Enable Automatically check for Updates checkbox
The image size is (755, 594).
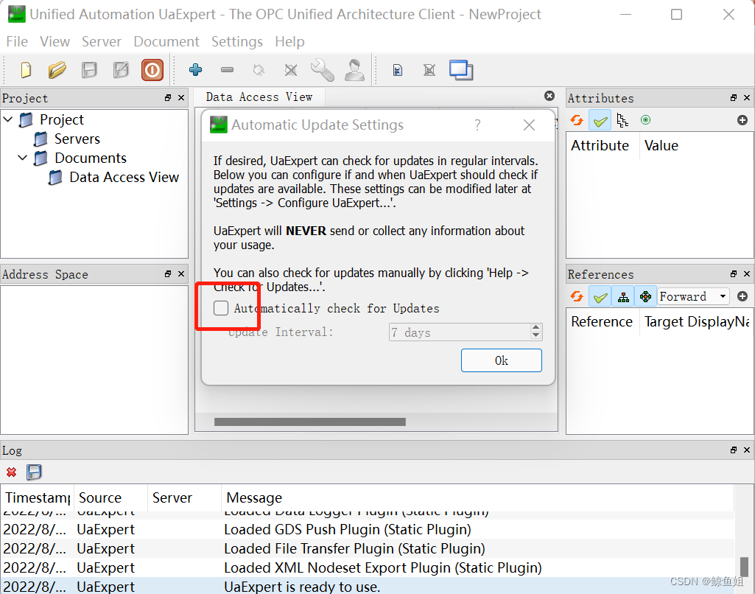(x=221, y=308)
